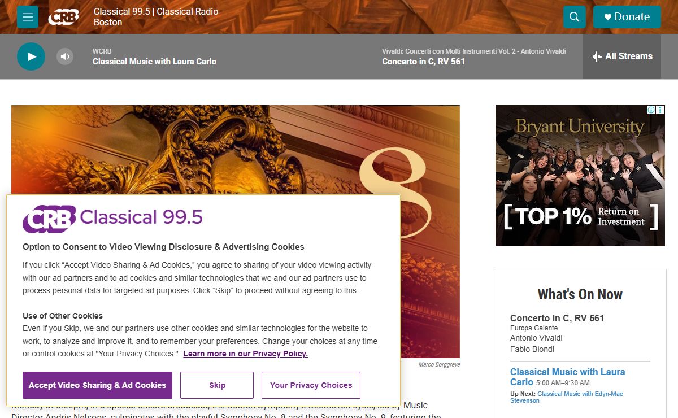Viewport: 678px width, 418px height.
Task: Click the Vivaldi album title in player bar
Action: (473, 51)
